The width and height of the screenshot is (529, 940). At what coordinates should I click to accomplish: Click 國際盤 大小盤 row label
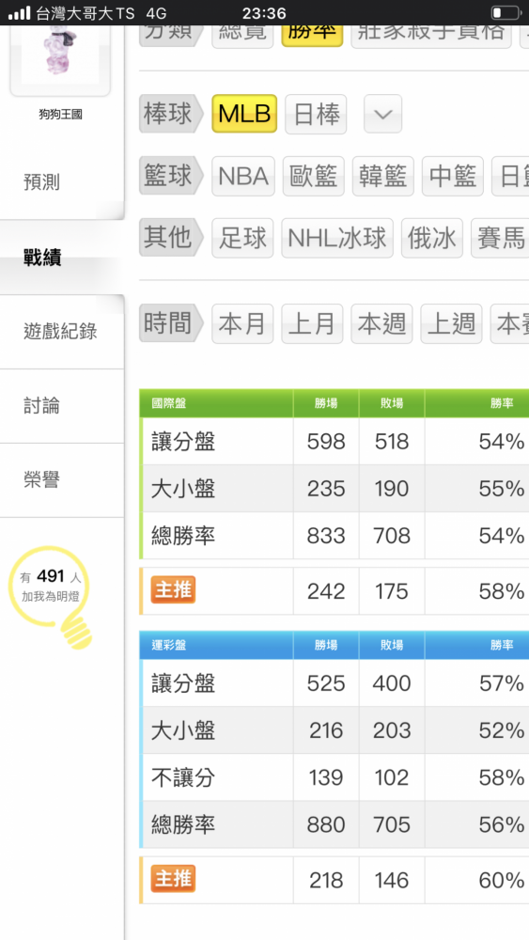pos(183,489)
